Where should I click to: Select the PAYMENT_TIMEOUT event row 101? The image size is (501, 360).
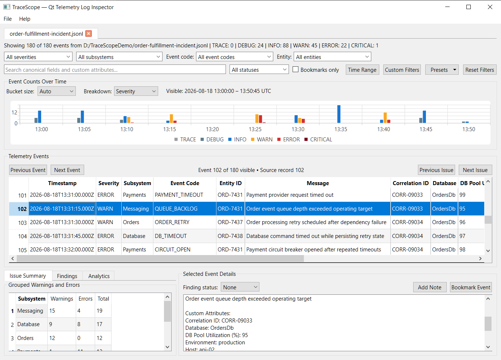[x=247, y=195]
